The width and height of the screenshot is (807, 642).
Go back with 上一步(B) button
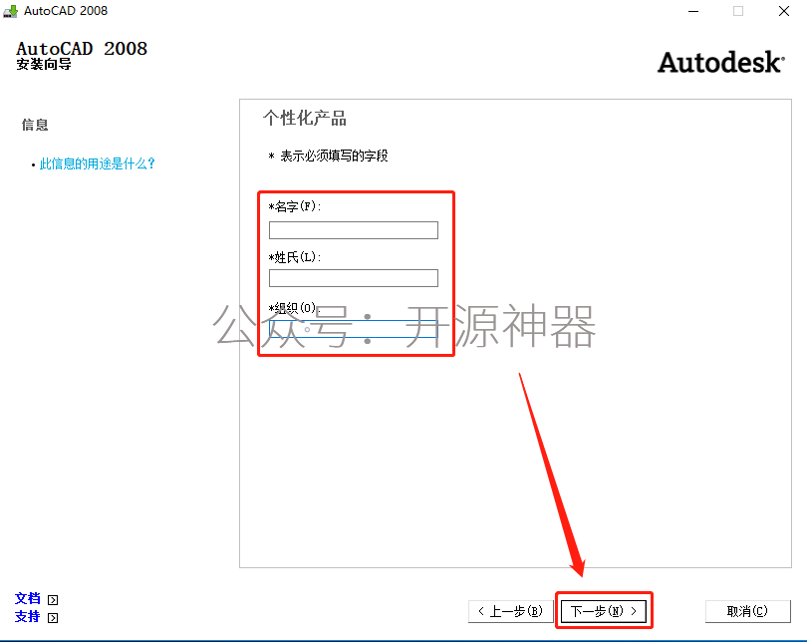tap(510, 611)
